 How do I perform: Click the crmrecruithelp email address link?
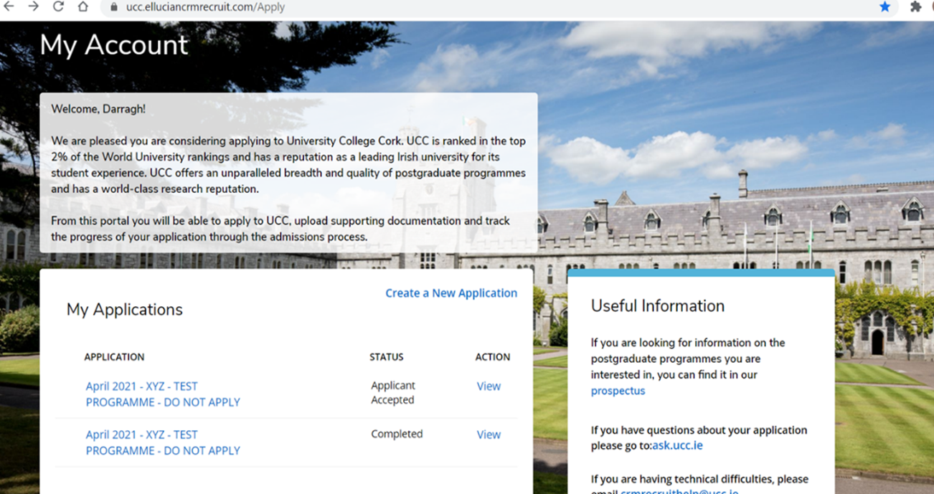click(x=679, y=491)
